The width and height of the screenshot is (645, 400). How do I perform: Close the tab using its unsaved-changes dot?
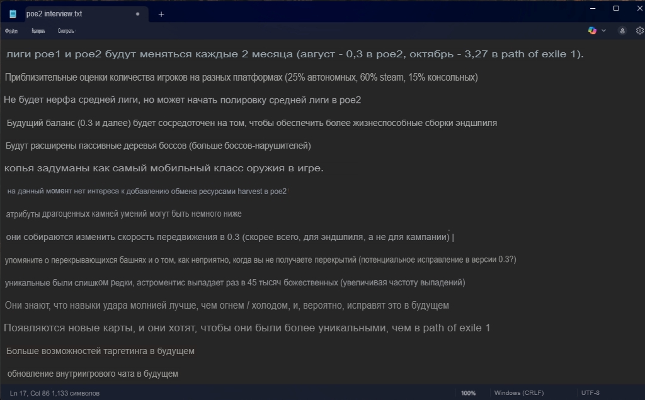point(137,14)
